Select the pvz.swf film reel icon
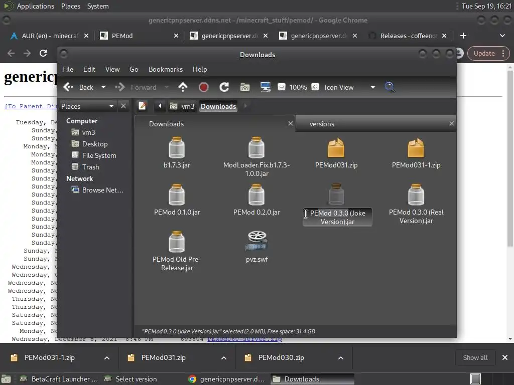This screenshot has width=514, height=385. pos(256,241)
